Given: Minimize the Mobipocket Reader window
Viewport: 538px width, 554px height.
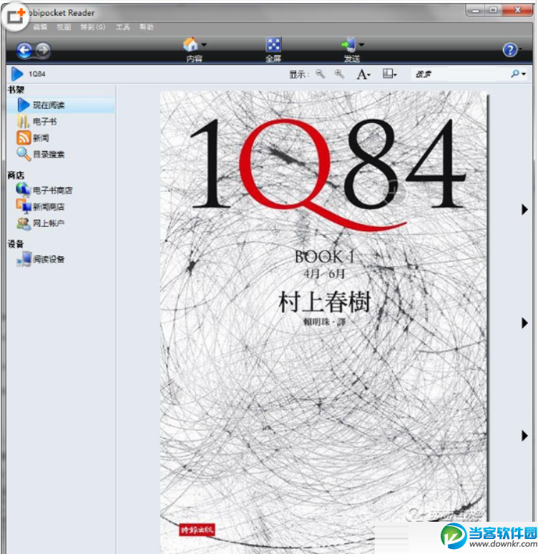Looking at the screenshot, I should tap(476, 10).
